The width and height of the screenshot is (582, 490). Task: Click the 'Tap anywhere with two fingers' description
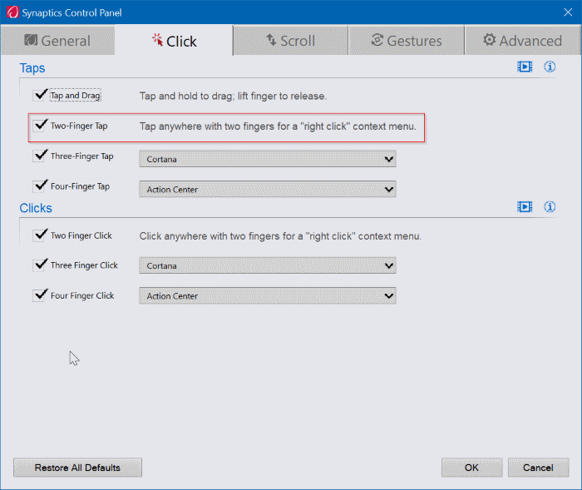point(278,126)
